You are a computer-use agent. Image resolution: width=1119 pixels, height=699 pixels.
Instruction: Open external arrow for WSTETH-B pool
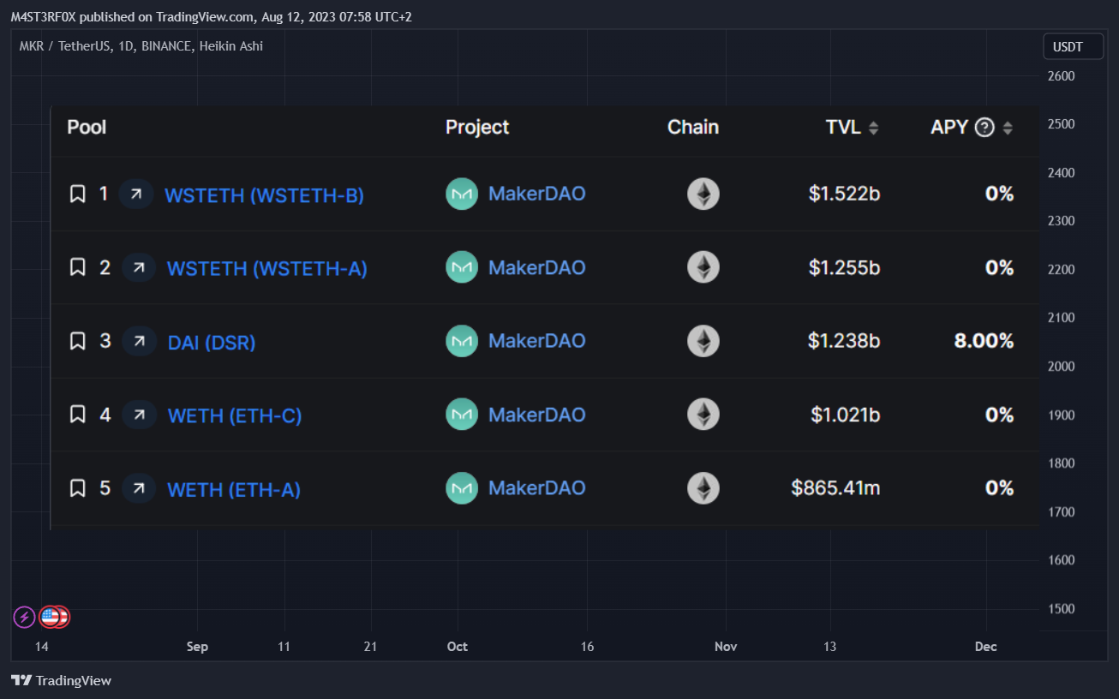(x=136, y=194)
